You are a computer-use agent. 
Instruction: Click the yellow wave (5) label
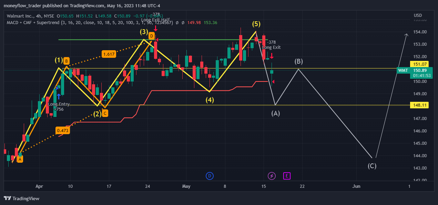[256, 24]
